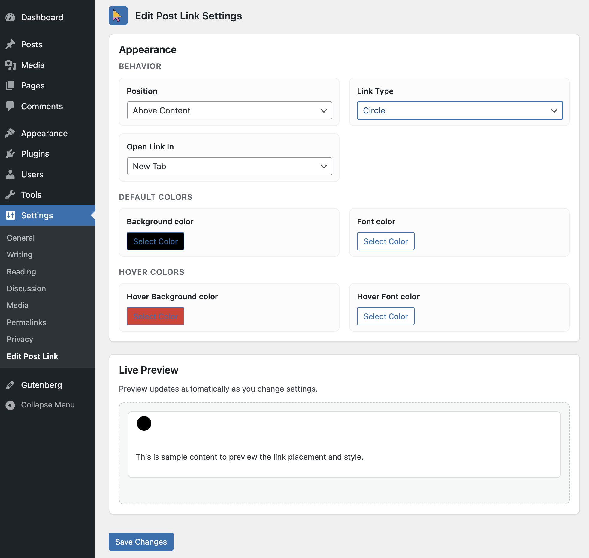589x558 pixels.
Task: Open the red Hover Background color swatch
Action: tap(155, 316)
